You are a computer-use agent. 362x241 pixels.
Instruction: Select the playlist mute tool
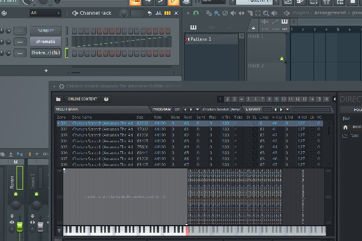233,13
